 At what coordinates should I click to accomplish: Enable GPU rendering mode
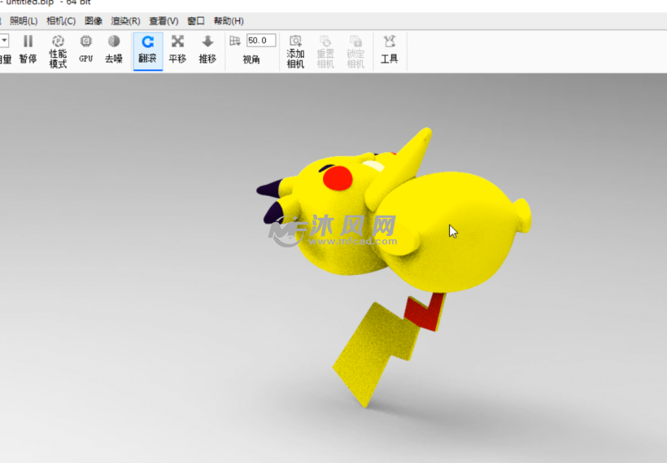pyautogui.click(x=86, y=50)
